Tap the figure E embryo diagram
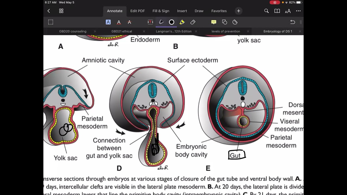The width and height of the screenshot is (347, 195). 237,106
